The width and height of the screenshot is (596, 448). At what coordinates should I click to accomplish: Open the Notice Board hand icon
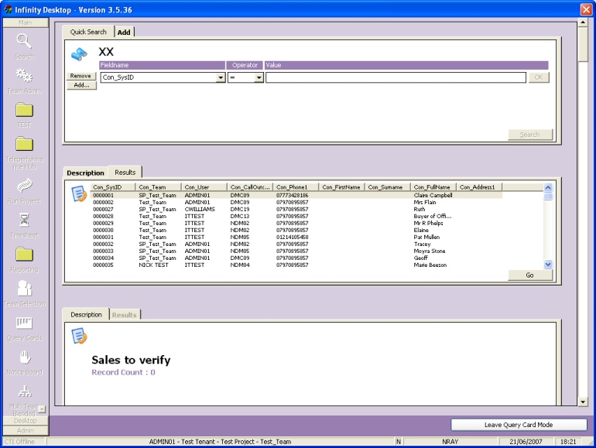[25, 357]
